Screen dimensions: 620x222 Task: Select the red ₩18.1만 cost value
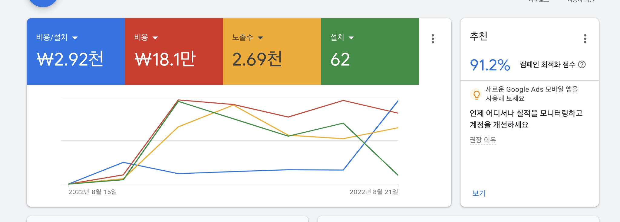[165, 59]
